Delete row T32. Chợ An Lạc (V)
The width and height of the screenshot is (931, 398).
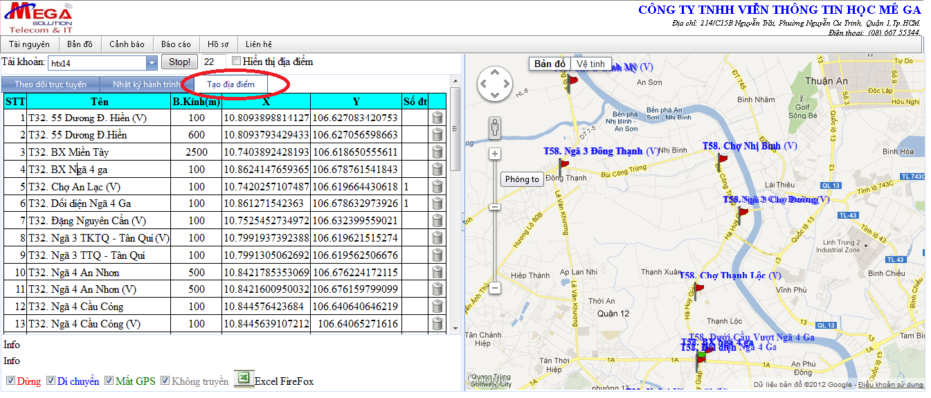[x=437, y=187]
